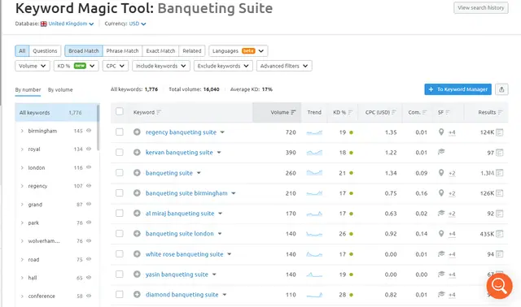Select All keywords group row

[56, 112]
